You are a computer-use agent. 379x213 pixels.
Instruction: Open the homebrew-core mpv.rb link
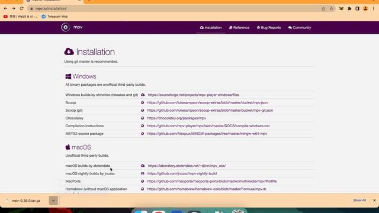[207, 189]
